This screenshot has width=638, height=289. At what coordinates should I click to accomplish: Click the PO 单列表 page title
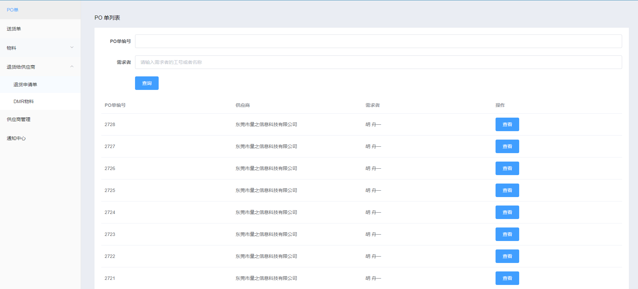(107, 18)
